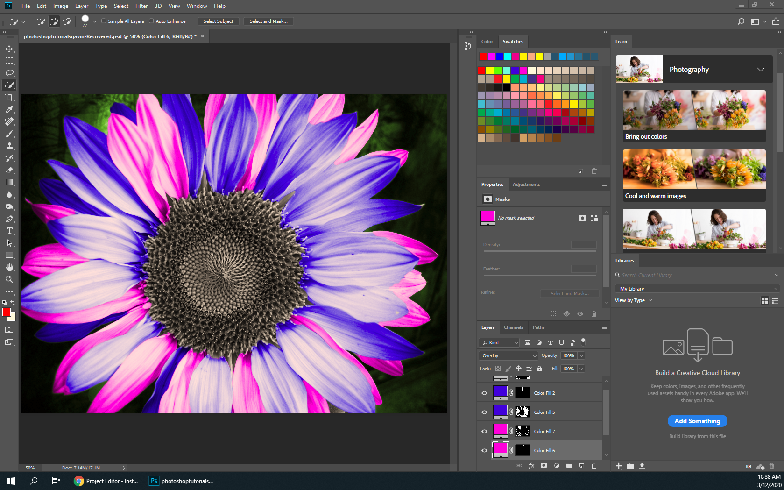Open the Overlay blend mode dropdown
This screenshot has height=490, width=784.
click(x=509, y=355)
